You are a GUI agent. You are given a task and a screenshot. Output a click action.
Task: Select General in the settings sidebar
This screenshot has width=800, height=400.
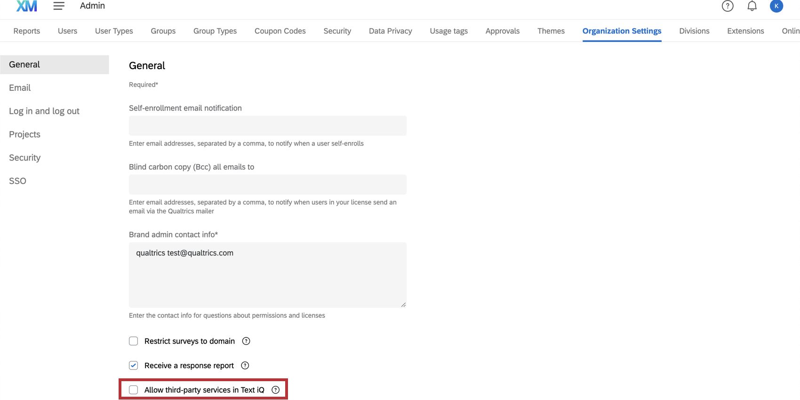(x=55, y=64)
